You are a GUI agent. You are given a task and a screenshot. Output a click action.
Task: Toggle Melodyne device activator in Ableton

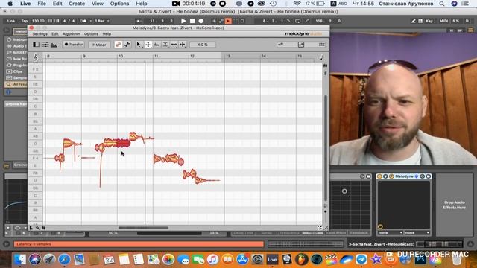point(379,176)
